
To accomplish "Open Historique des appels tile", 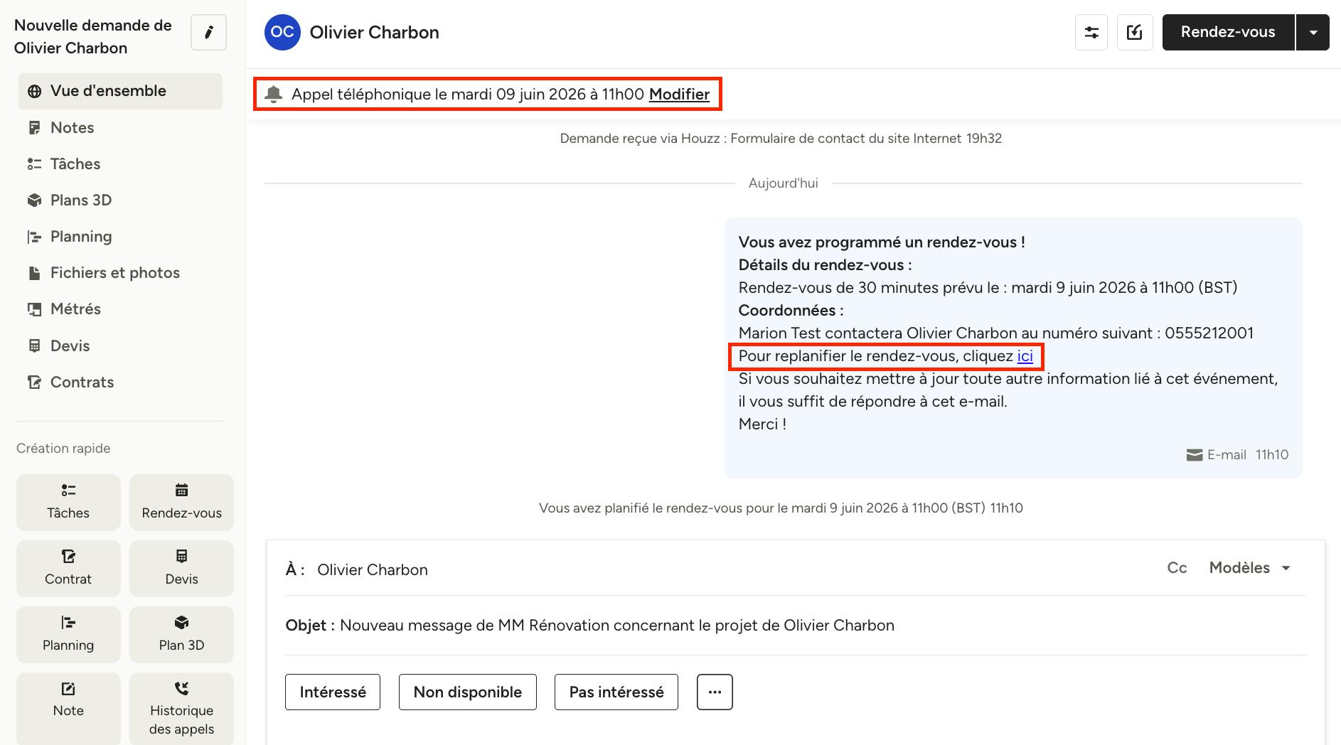I will 181,708.
